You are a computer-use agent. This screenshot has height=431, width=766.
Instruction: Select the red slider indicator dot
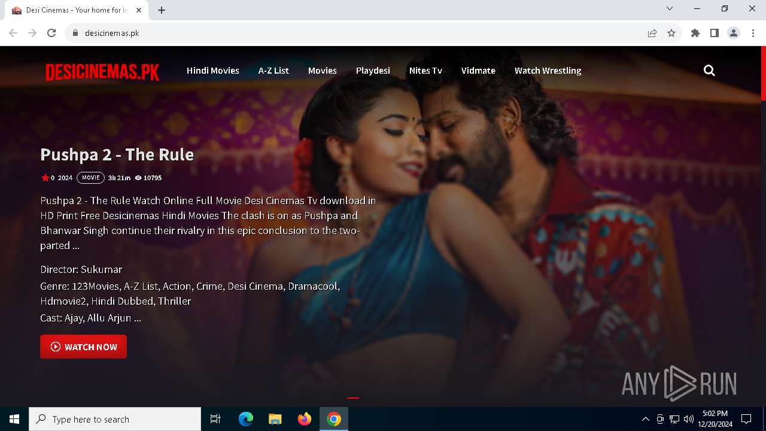pyautogui.click(x=353, y=397)
